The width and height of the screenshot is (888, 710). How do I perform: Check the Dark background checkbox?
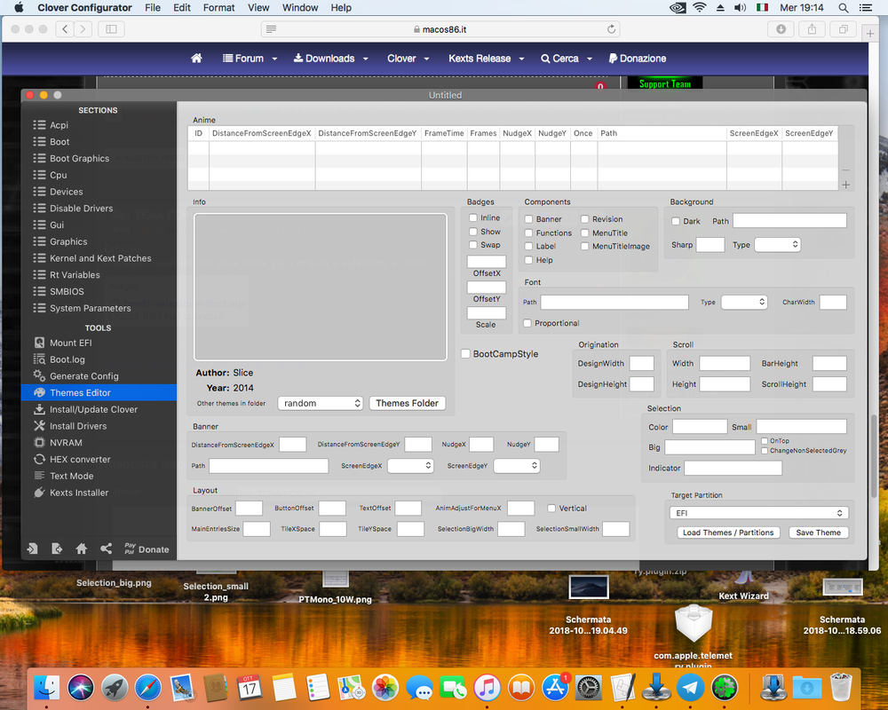[676, 221]
